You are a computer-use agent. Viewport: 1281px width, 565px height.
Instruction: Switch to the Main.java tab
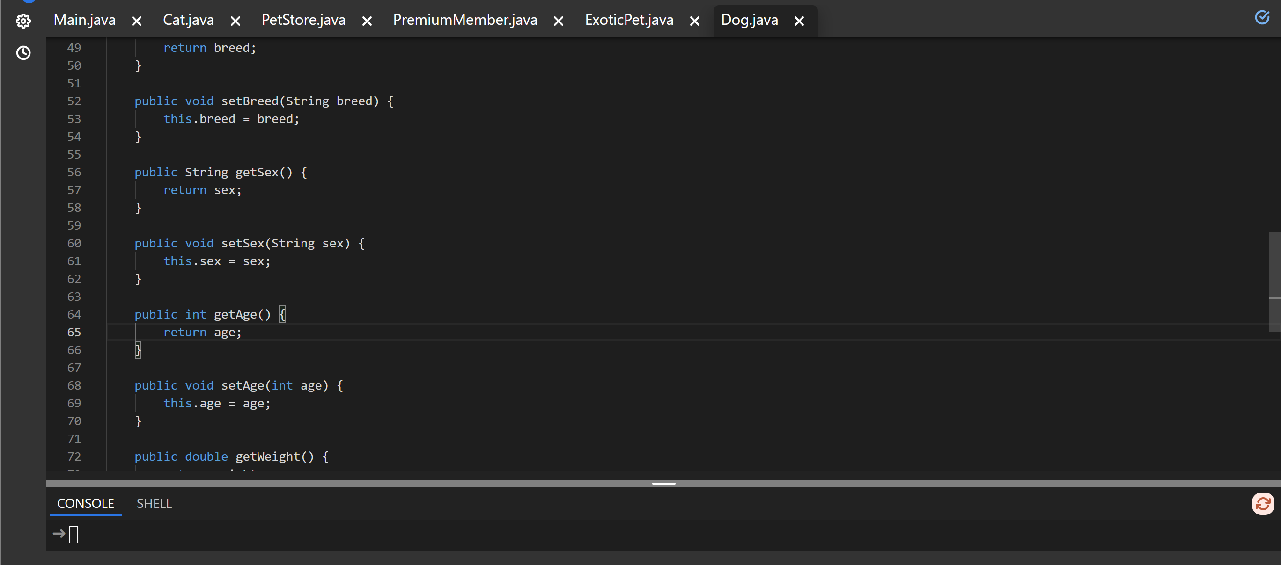[x=85, y=20]
